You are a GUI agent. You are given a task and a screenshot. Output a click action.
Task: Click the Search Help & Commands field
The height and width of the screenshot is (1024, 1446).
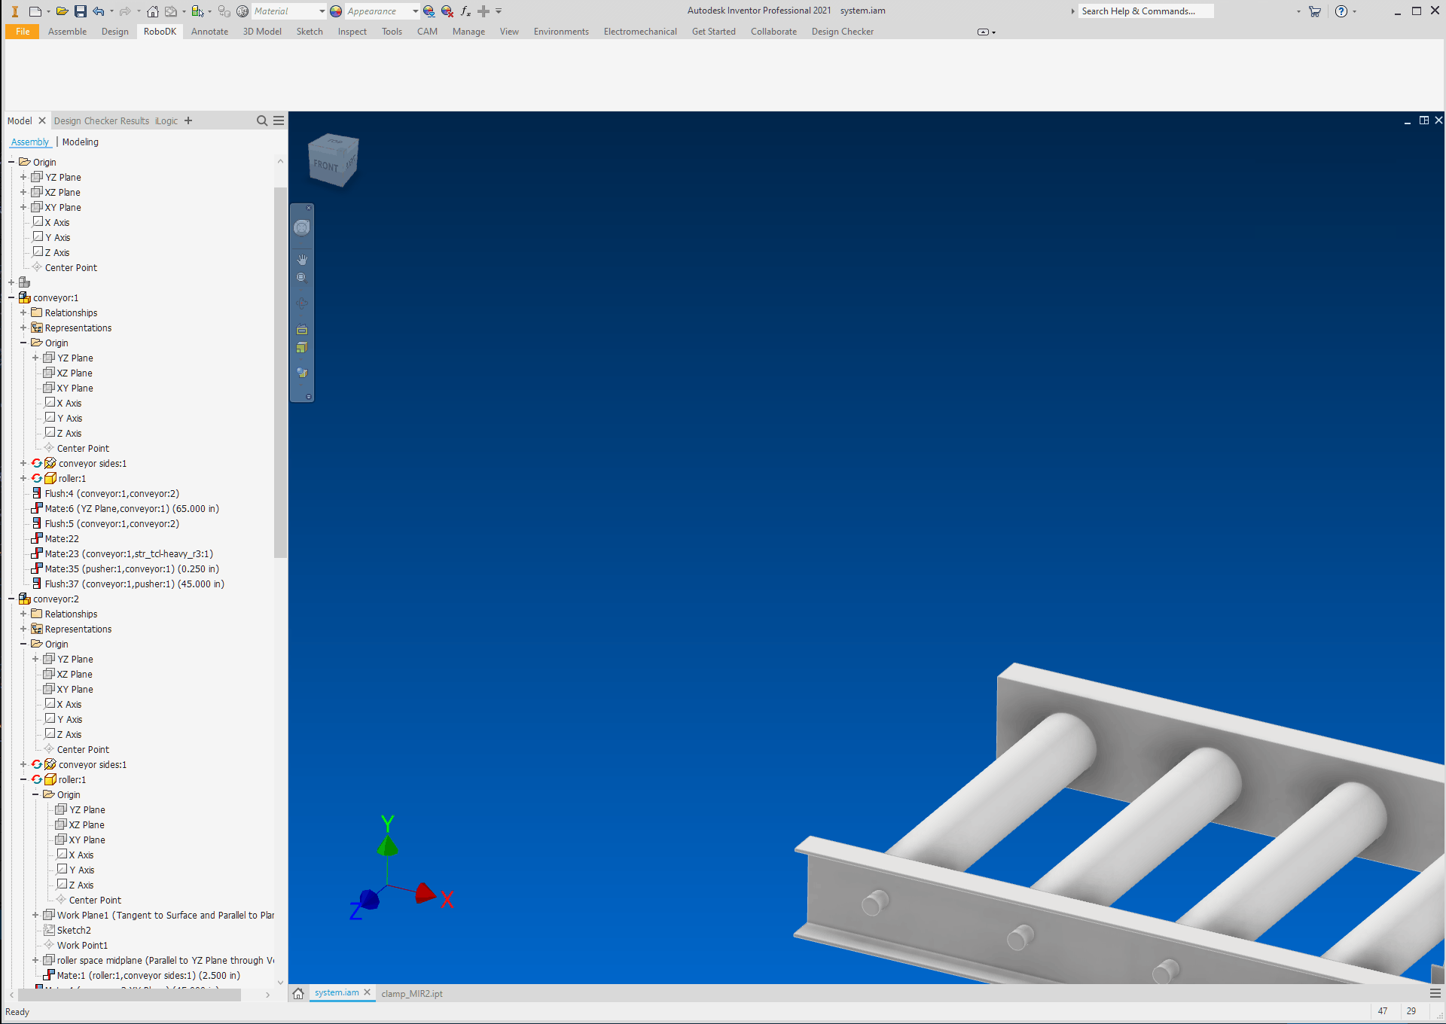(x=1145, y=11)
